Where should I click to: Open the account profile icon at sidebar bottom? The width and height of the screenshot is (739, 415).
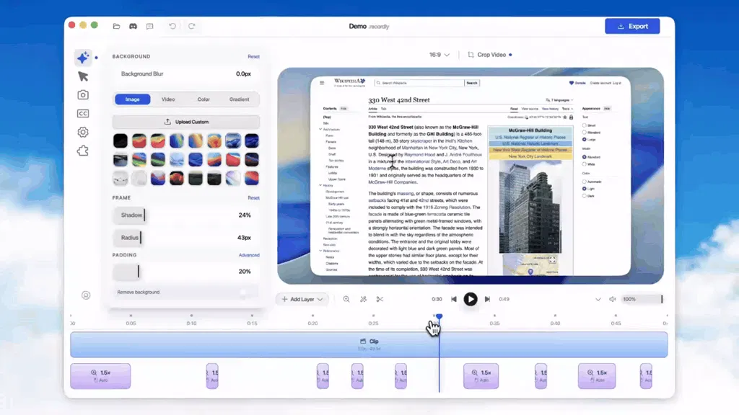[x=86, y=295]
